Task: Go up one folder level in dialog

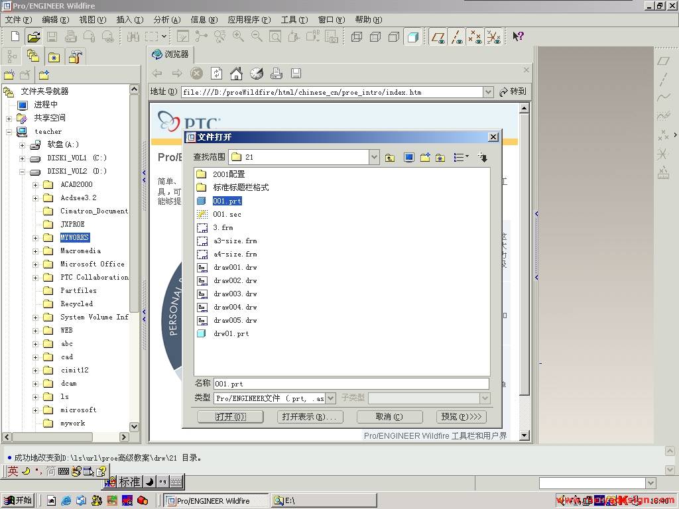Action: pyautogui.click(x=390, y=158)
